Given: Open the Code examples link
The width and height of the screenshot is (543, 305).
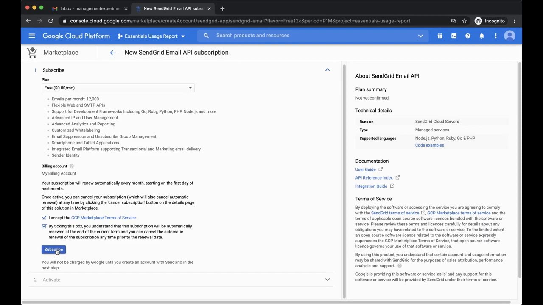Looking at the screenshot, I should coord(429,145).
